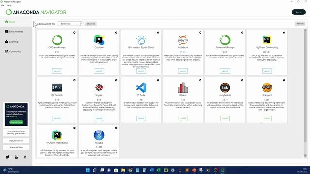This screenshot has height=174, width=310.
Task: Launch Powershell Prompt
Action: click(225, 71)
